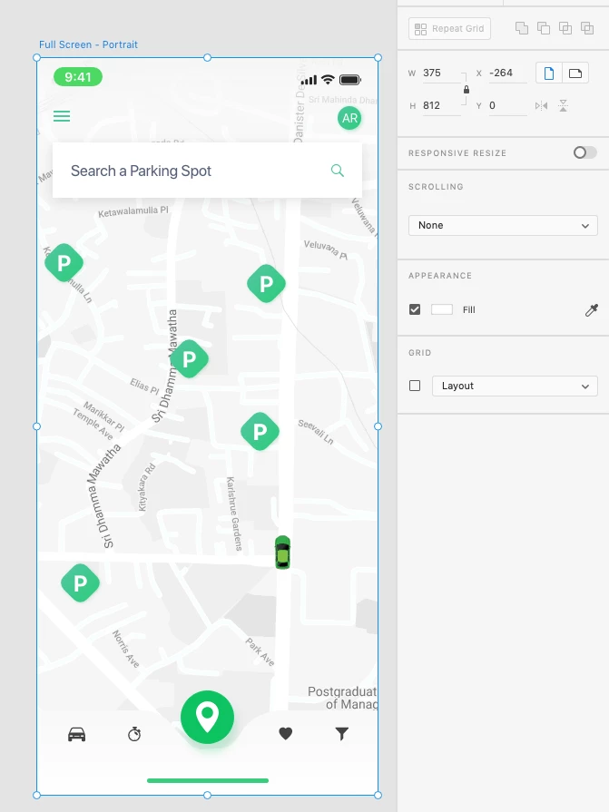Click the Park Ave street label
The image size is (609, 812).
[260, 652]
